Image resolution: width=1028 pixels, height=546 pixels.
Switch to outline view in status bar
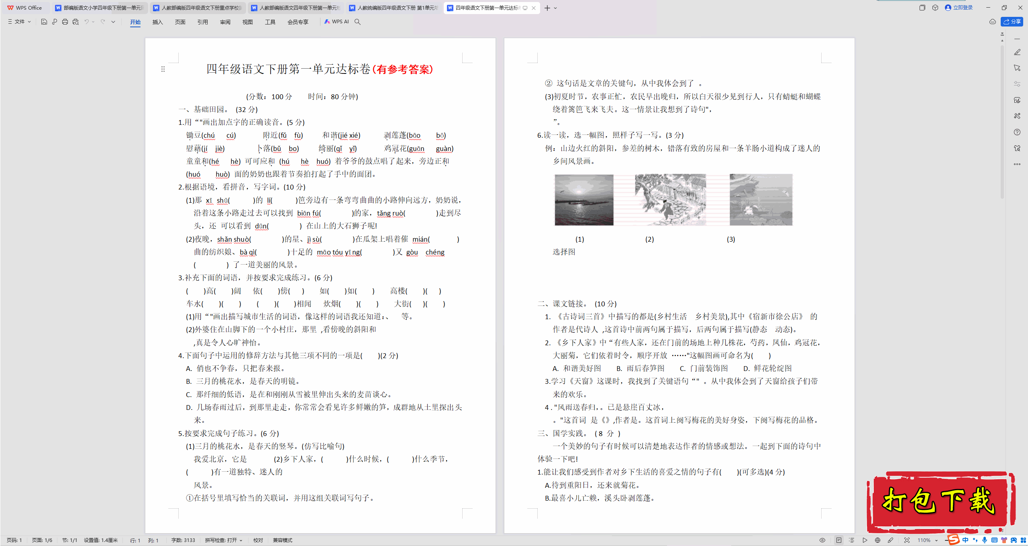tap(852, 540)
